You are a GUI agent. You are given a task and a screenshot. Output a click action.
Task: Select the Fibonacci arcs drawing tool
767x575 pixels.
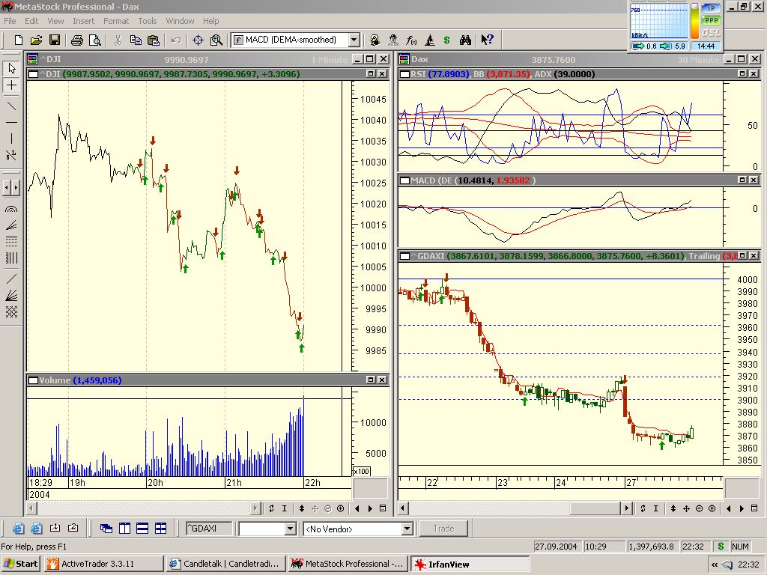click(12, 210)
